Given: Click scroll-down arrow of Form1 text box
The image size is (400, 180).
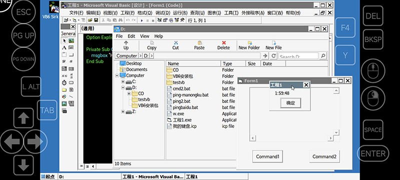Looking at the screenshot, I should (336, 132).
